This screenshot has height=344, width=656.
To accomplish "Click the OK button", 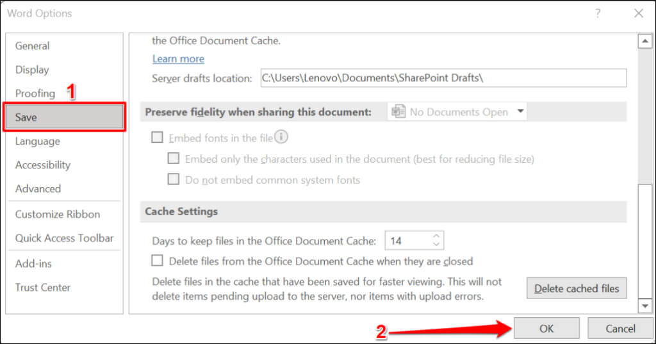I will click(546, 329).
